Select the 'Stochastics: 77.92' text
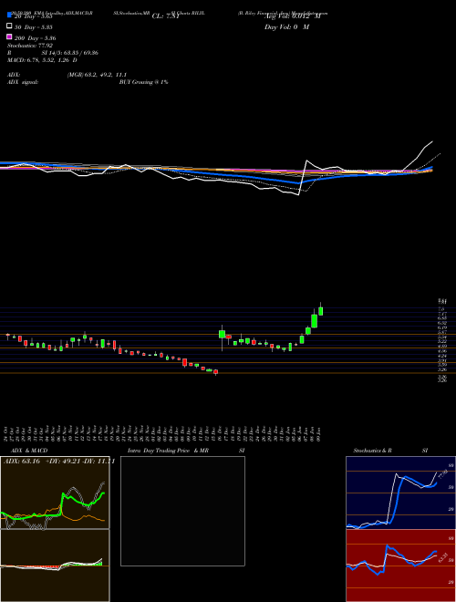The image size is (456, 602). 30,46
